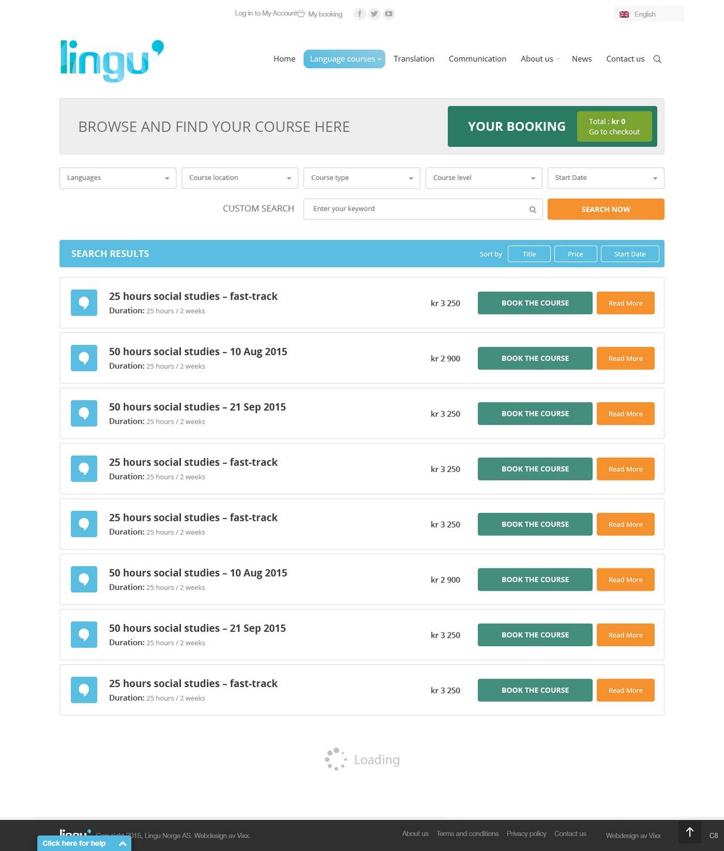
Task: Click the Twitter social icon
Action: pos(374,14)
